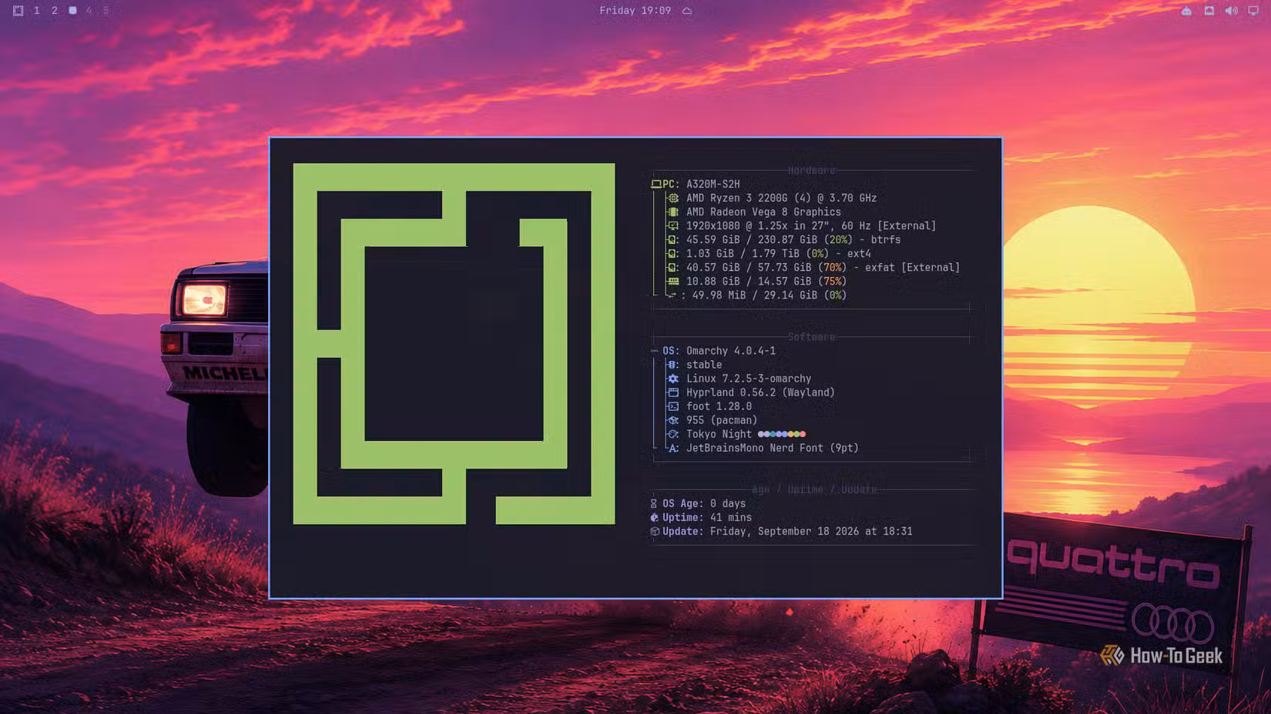Click 'JetBrainsMono Nerd Font (9pt)' text
The image size is (1271, 714).
click(773, 448)
